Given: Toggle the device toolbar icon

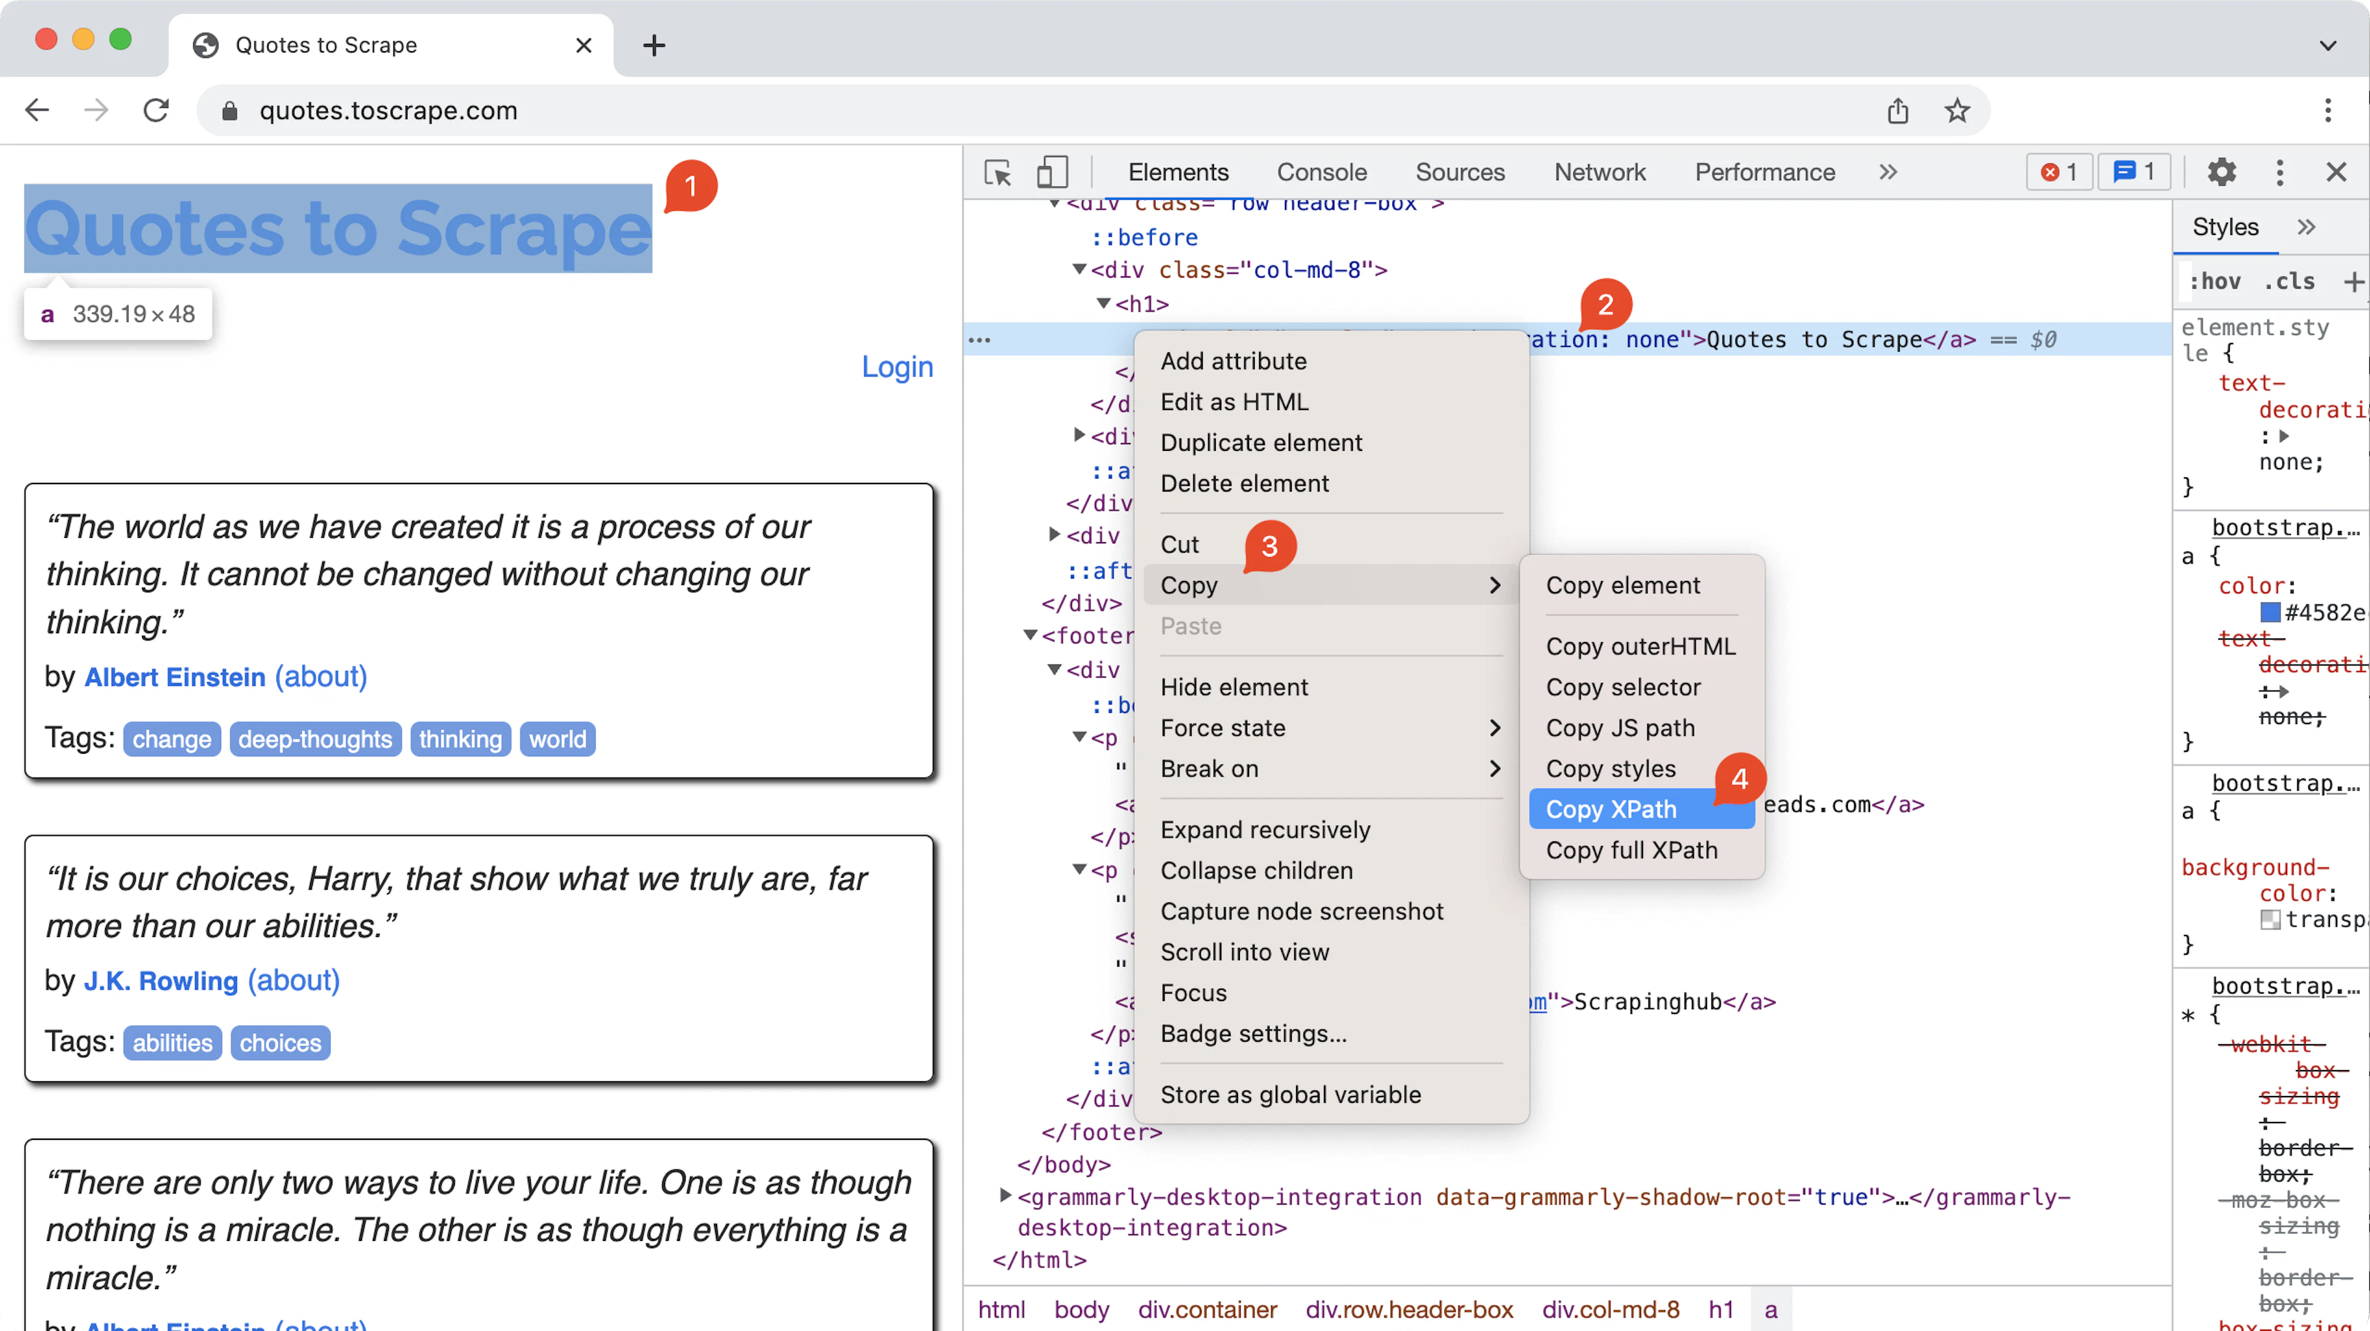Looking at the screenshot, I should point(1052,172).
